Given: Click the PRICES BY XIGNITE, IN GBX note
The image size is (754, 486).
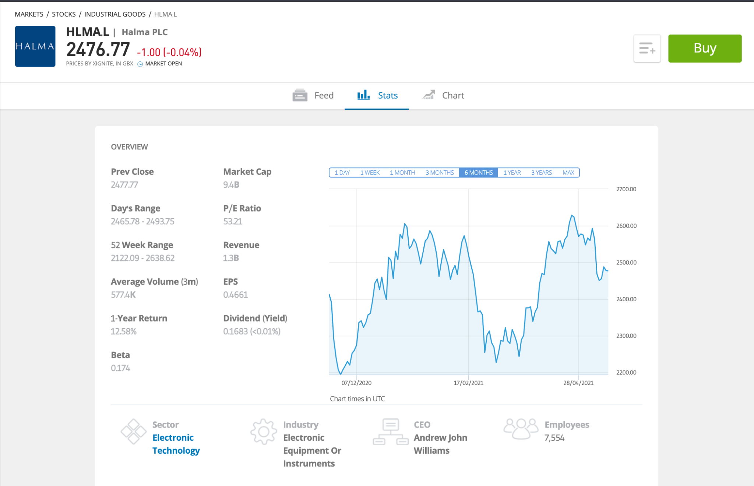Looking at the screenshot, I should point(100,64).
